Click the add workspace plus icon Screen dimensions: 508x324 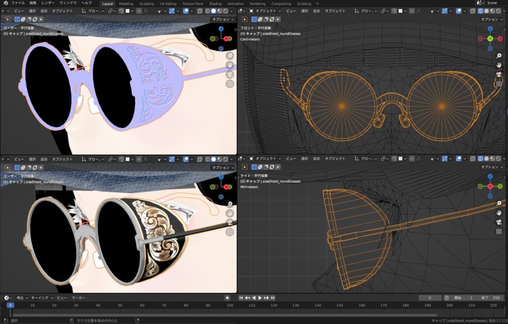tap(317, 3)
